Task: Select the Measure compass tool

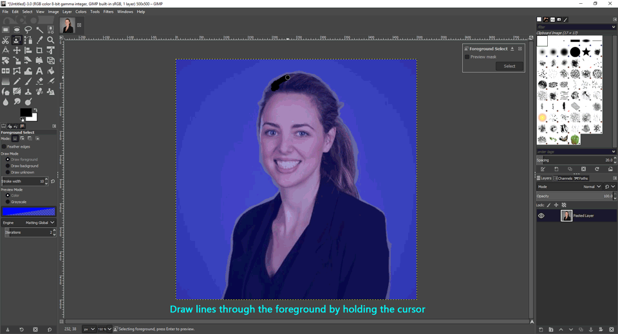Action: (x=6, y=50)
